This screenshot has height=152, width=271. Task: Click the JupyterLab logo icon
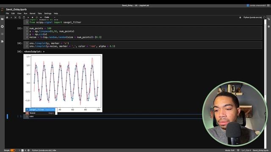[2, 10]
